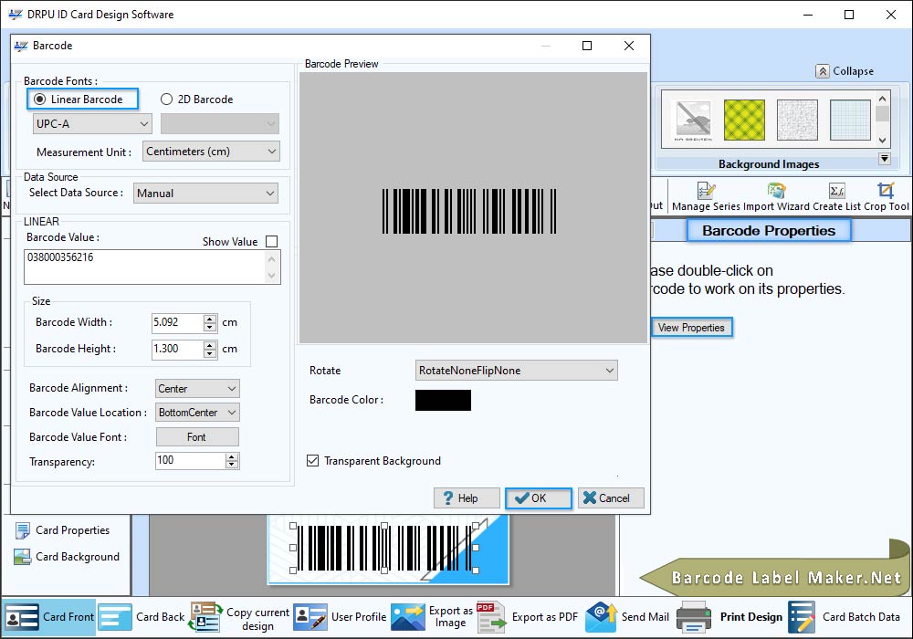
Task: Click the Barcode Properties header
Action: click(769, 230)
